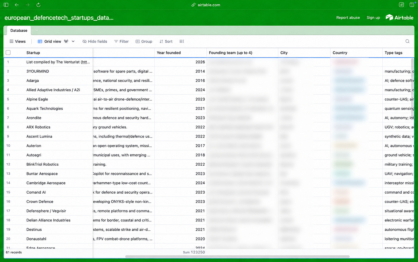The image size is (418, 262).
Task: Open the reader view icon in browser
Action: [x=401, y=5]
